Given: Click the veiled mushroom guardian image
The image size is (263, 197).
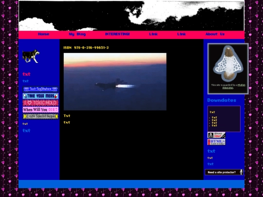Looking at the screenshot, I should click(228, 63).
